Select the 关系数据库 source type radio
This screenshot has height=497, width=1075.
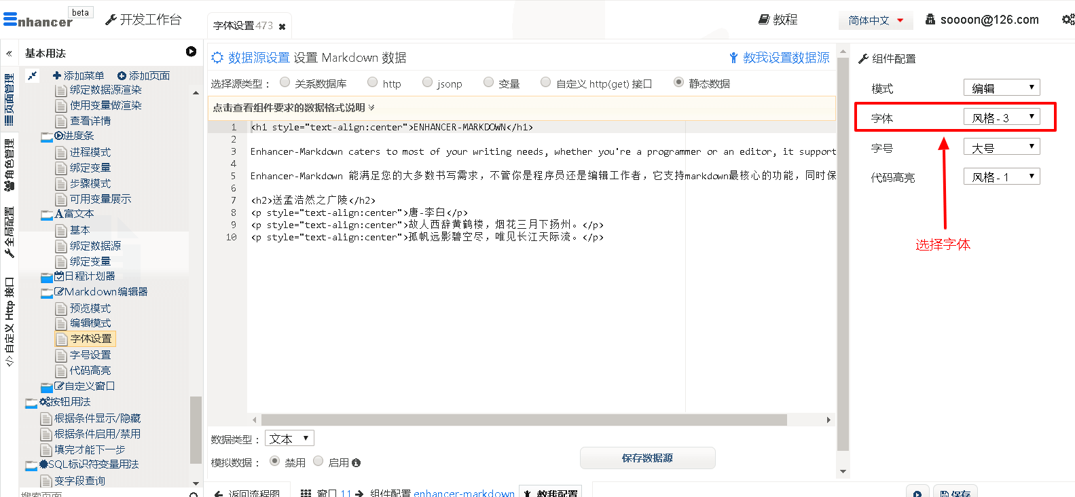(x=285, y=83)
